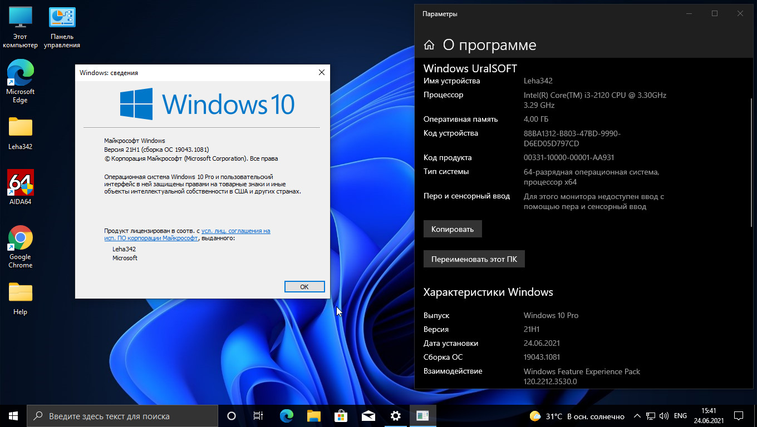Select install date 24.06.2021 in Settings
757x427 pixels.
tap(542, 343)
